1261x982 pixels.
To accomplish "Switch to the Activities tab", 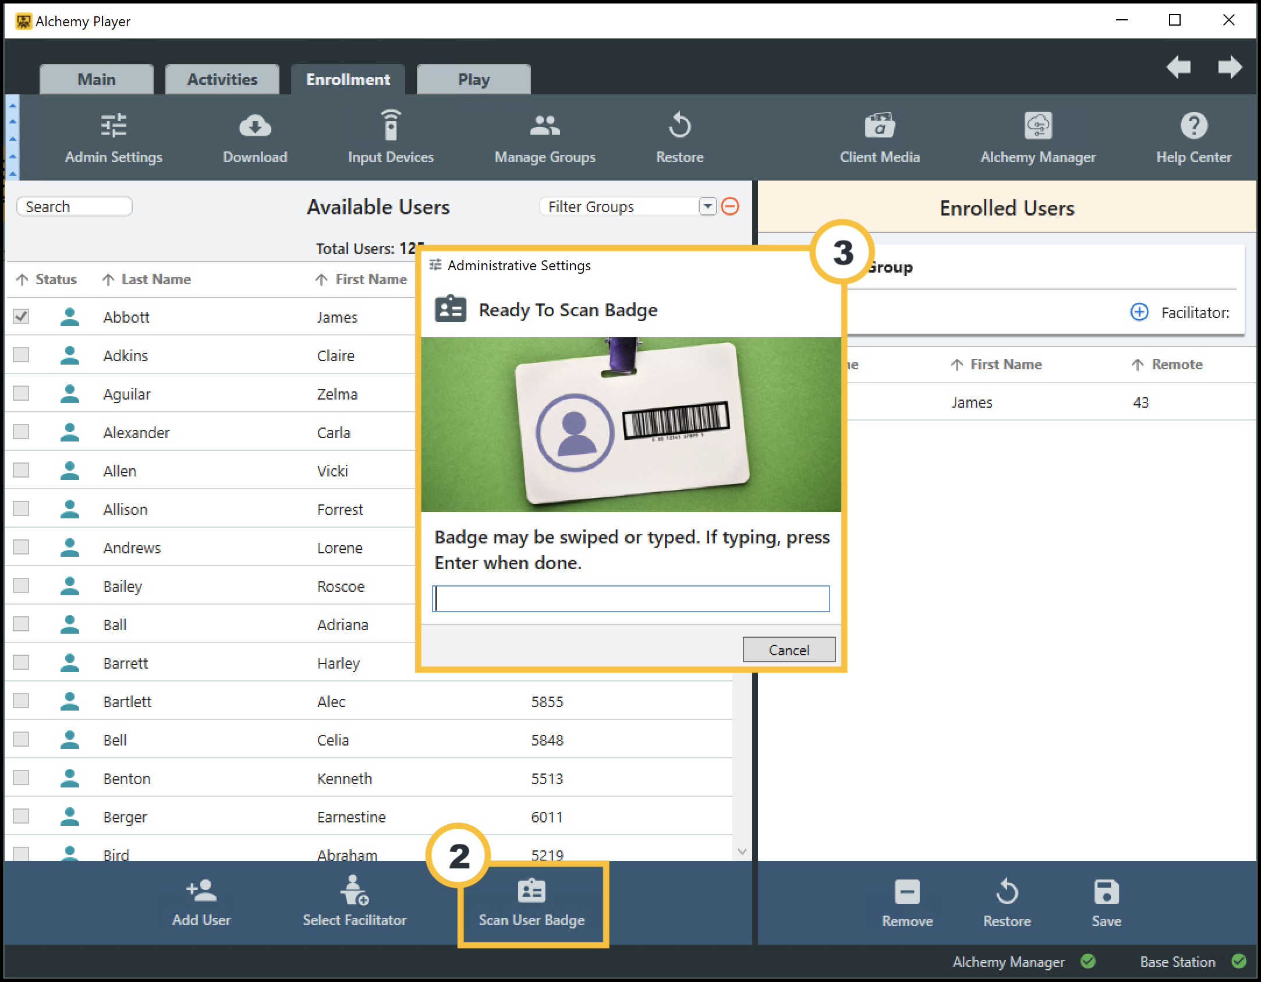I will click(x=222, y=79).
